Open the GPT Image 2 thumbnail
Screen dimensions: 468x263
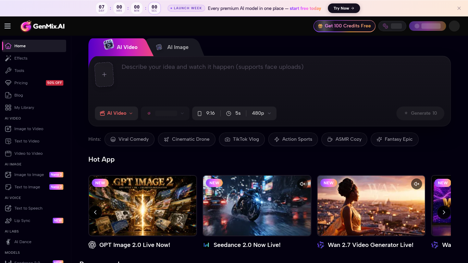(x=143, y=205)
